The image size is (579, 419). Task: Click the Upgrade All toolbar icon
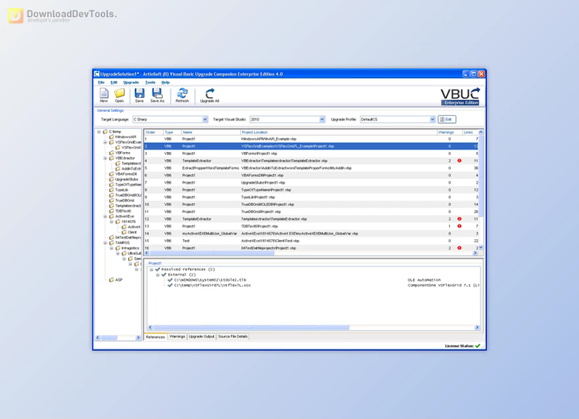coord(210,93)
